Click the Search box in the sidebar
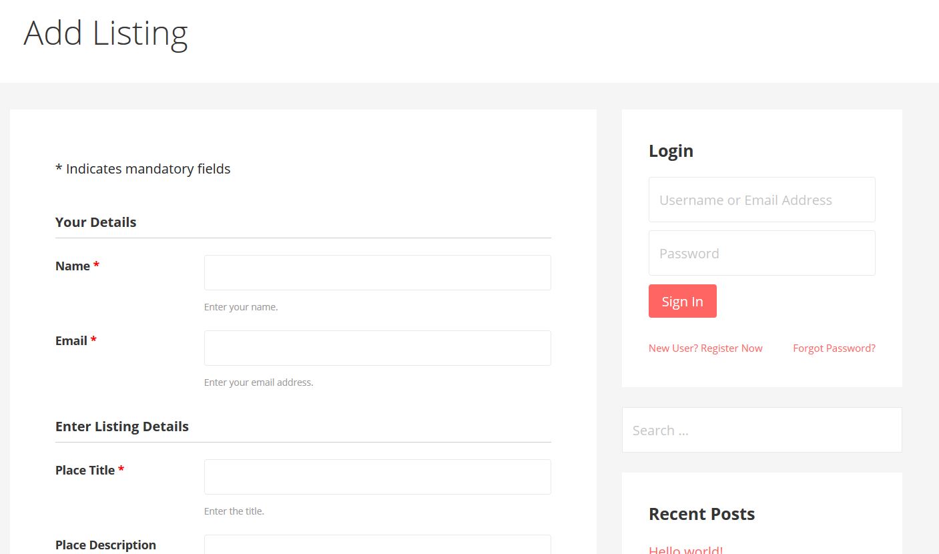The height and width of the screenshot is (554, 939). tap(761, 430)
